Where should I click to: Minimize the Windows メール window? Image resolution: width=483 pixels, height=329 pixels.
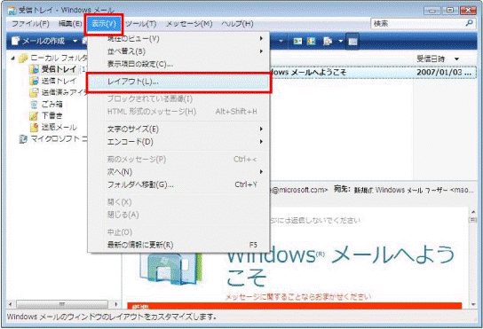[432, 11]
